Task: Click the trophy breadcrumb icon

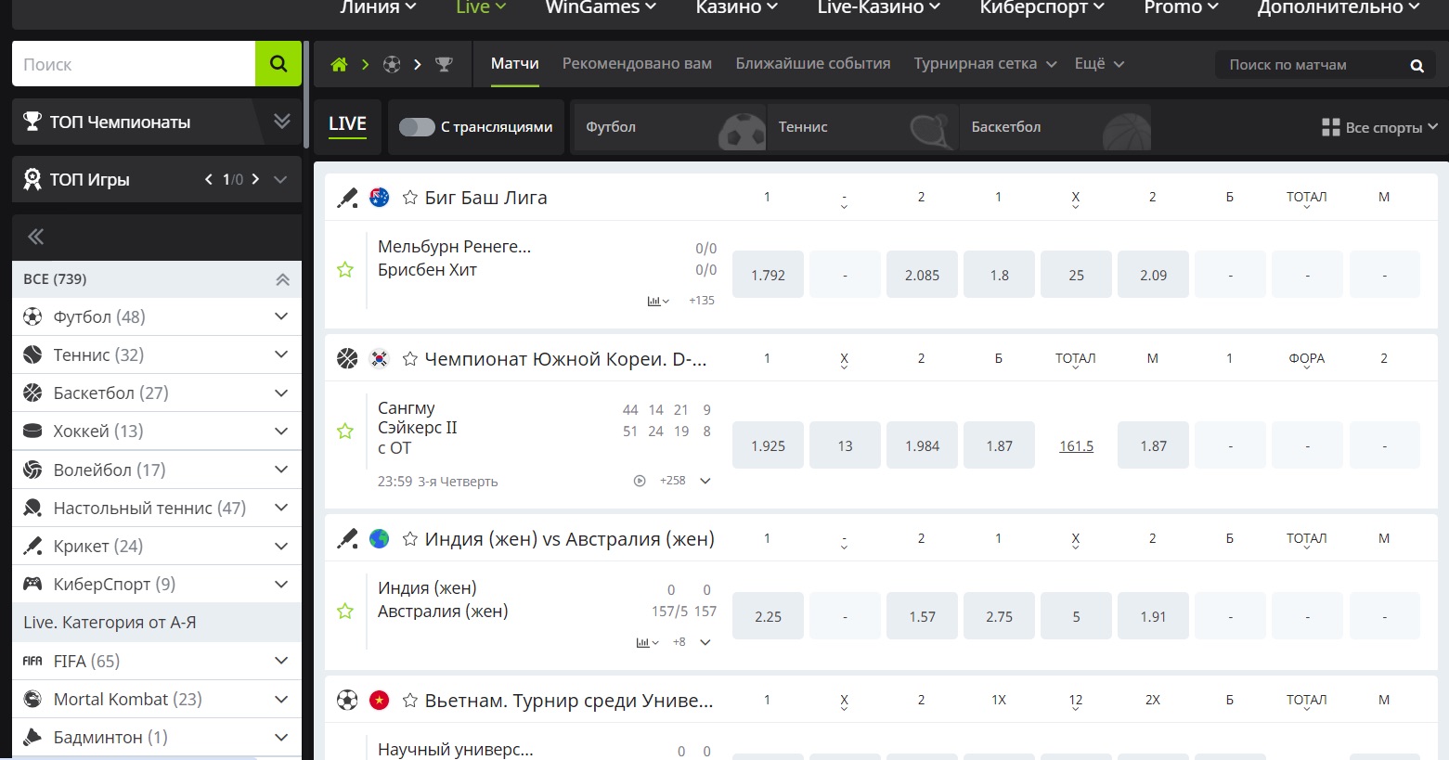Action: [444, 64]
